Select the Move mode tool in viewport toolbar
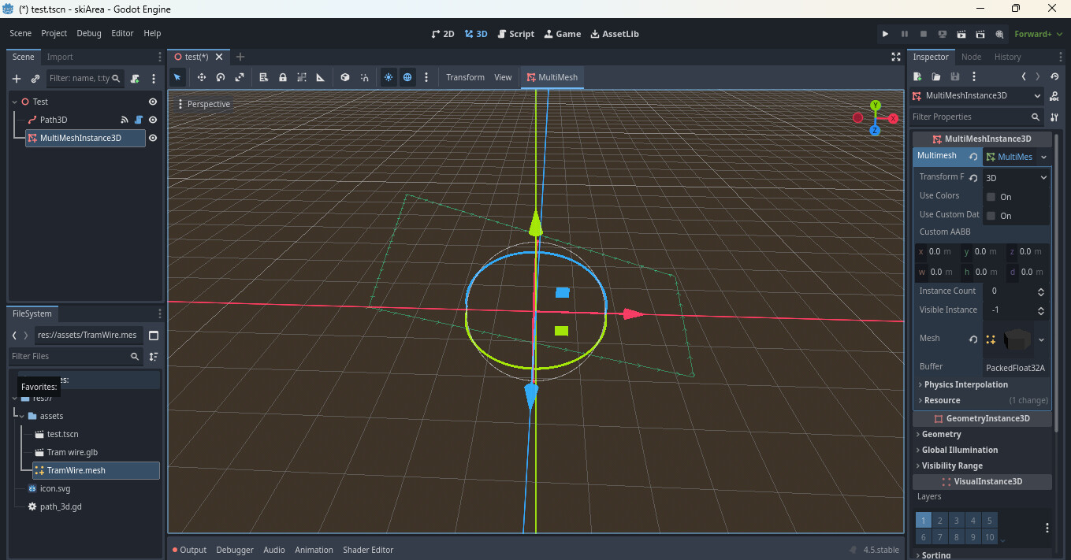Image resolution: width=1071 pixels, height=560 pixels. tap(202, 77)
